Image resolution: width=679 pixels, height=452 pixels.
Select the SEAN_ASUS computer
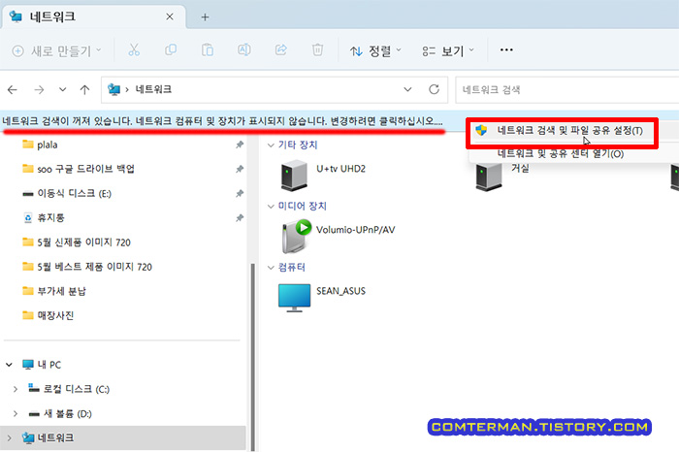coord(322,298)
